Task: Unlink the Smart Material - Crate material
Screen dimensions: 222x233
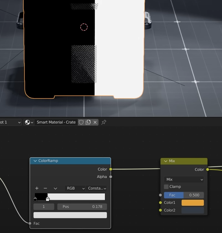Action: (95, 122)
